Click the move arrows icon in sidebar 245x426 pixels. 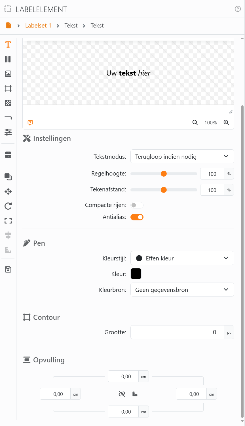(8, 192)
